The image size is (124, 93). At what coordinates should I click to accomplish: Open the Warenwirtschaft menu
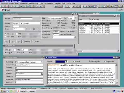click(x=34, y=3)
